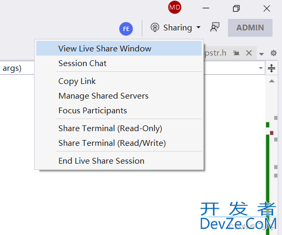Pin the pstr.h tab
Screen dimensions: 282x235
point(236,53)
